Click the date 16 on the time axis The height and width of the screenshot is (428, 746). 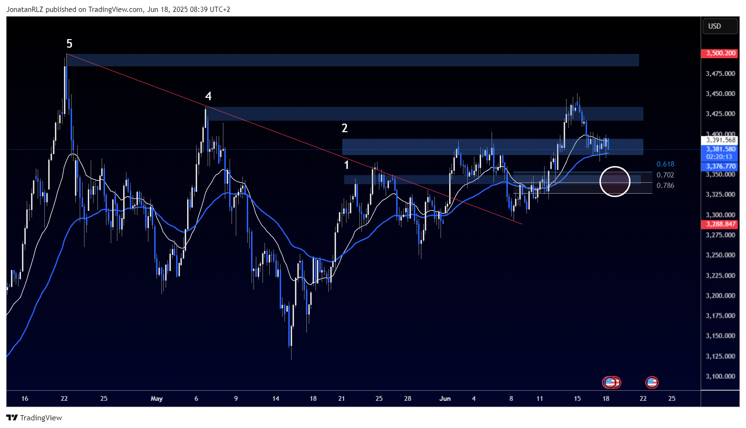pos(25,398)
